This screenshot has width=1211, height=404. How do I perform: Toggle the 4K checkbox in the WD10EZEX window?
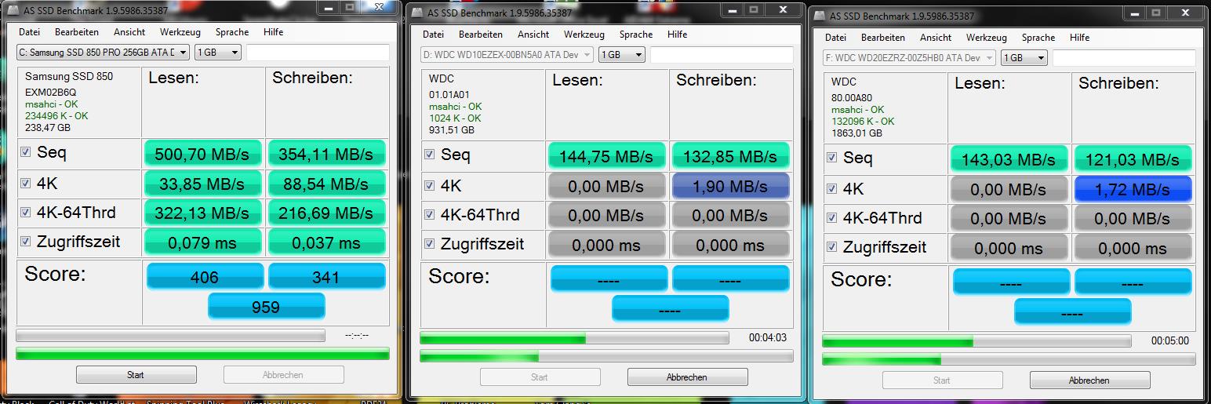click(429, 186)
